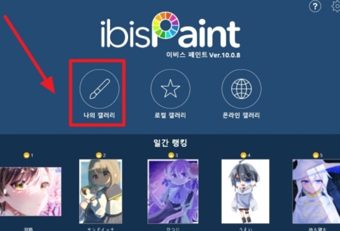This screenshot has height=231, width=340.
Task: Select the 온라인 갤러리 label
Action: (241, 115)
